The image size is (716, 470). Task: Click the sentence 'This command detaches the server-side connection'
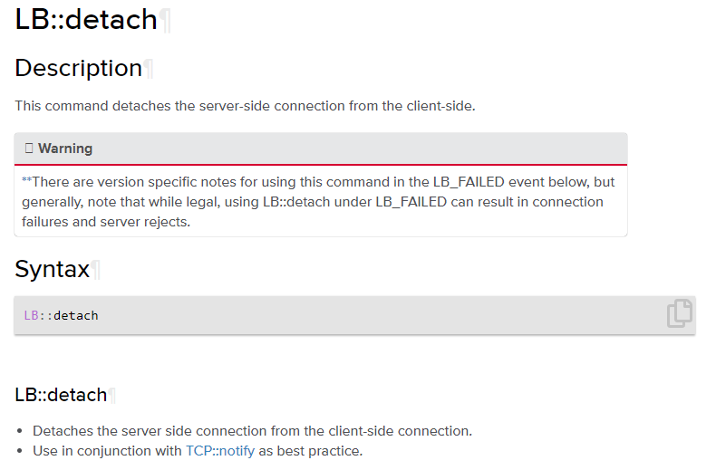[x=245, y=106]
